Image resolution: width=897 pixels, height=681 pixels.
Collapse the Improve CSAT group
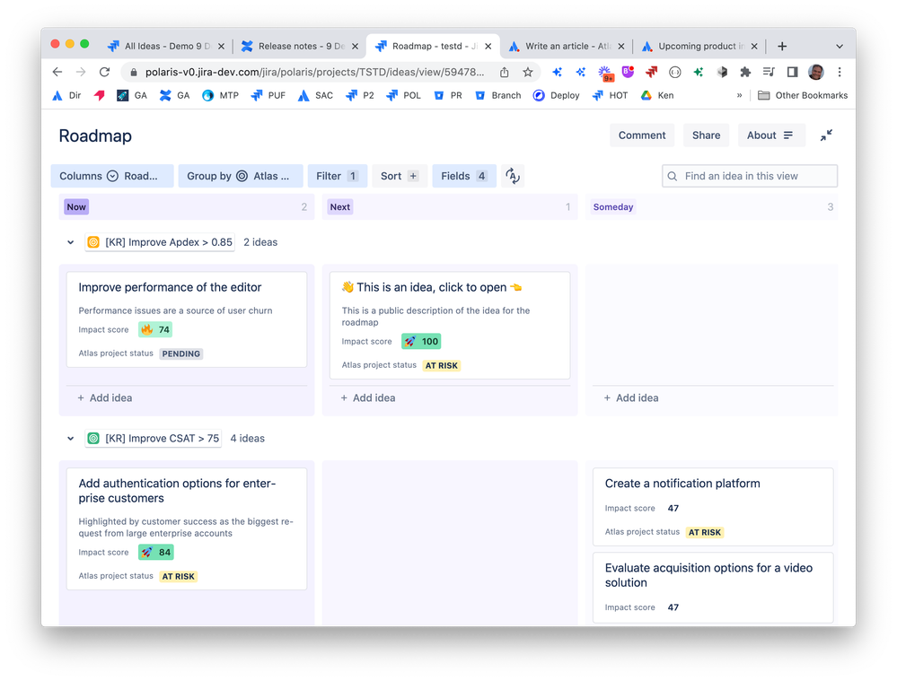tap(70, 439)
